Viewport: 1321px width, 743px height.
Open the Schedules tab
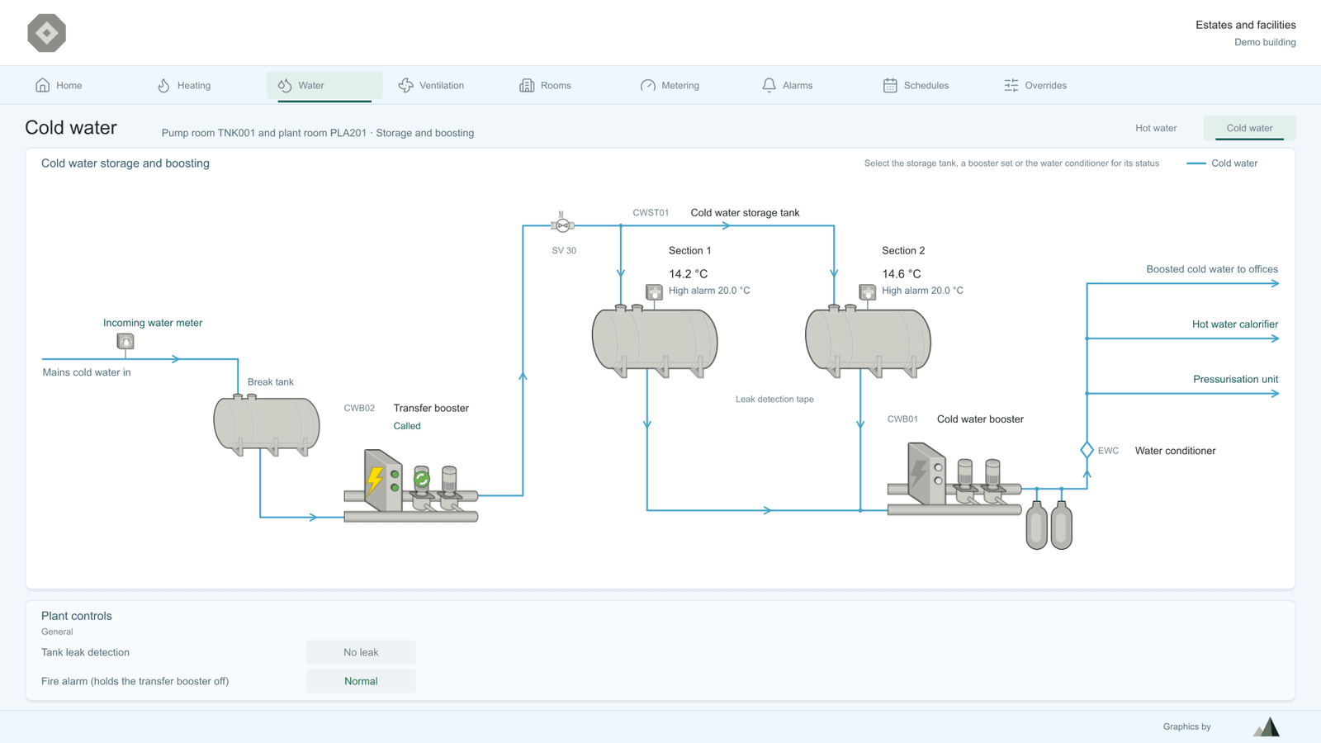pos(916,85)
